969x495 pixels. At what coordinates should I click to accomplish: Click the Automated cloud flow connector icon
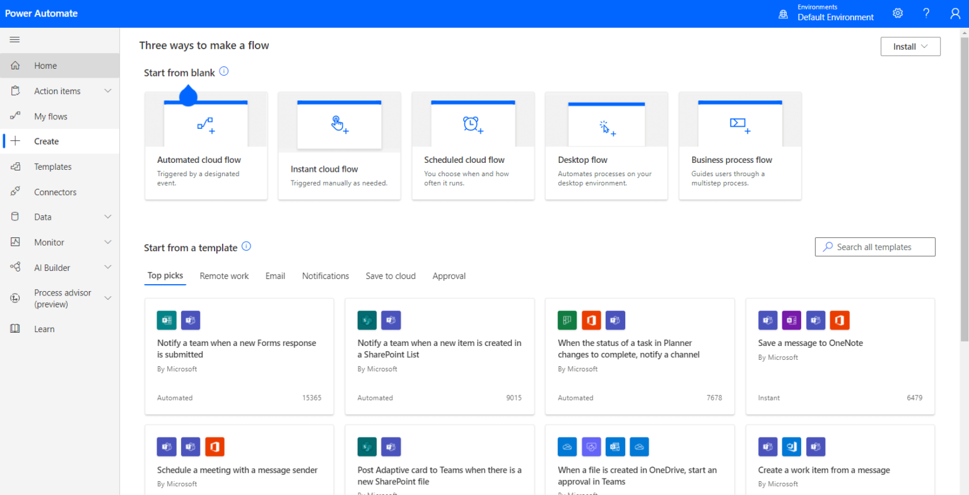click(x=206, y=125)
